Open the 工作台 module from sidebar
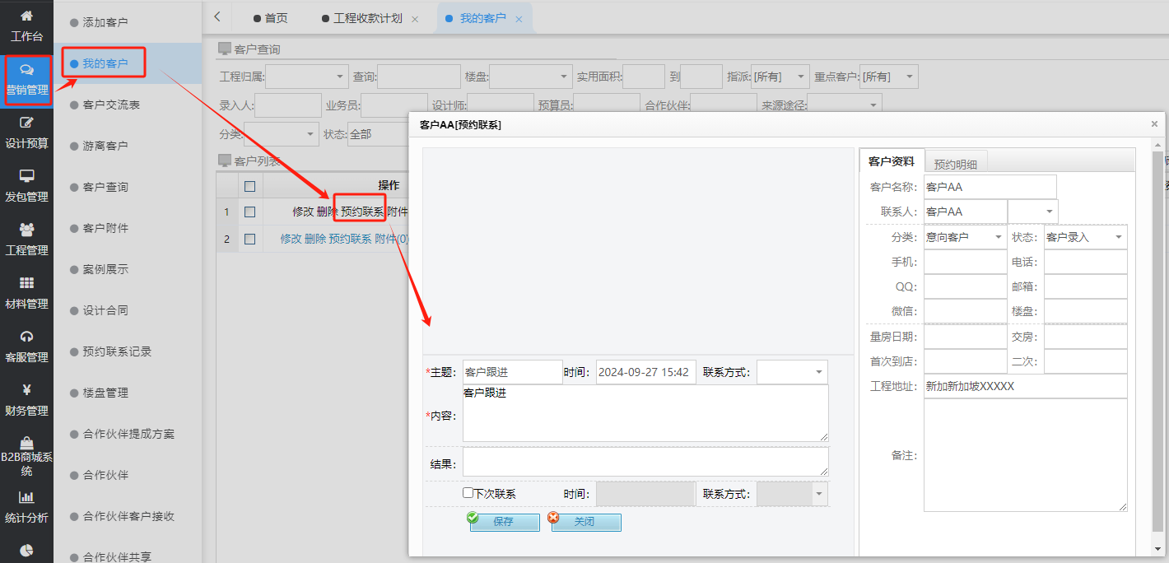The height and width of the screenshot is (563, 1169). click(26, 25)
